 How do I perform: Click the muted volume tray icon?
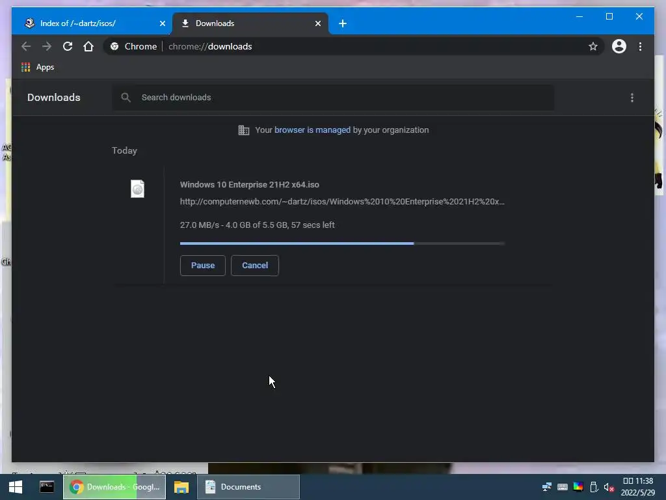click(609, 487)
